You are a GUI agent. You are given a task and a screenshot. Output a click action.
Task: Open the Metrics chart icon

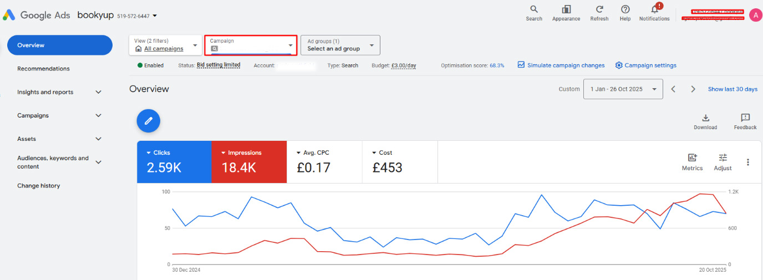click(692, 158)
